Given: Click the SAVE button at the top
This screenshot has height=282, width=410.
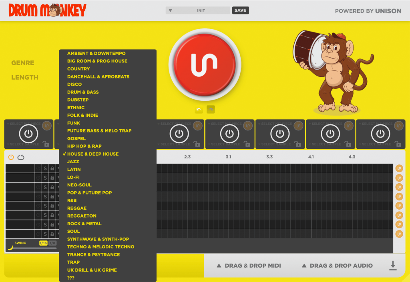Looking at the screenshot, I should (x=240, y=10).
